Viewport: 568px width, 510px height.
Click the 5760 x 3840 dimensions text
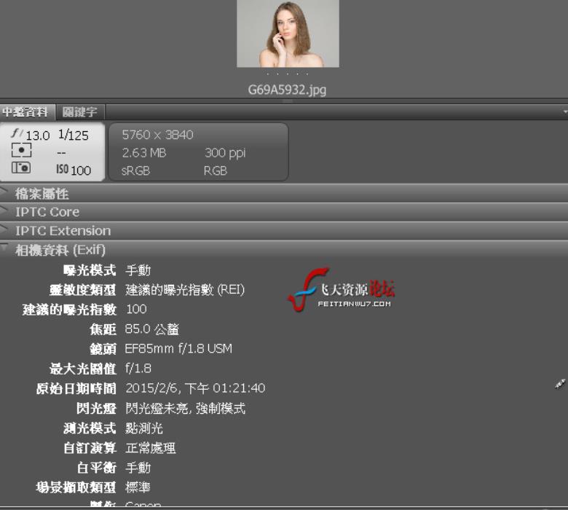[x=157, y=135]
